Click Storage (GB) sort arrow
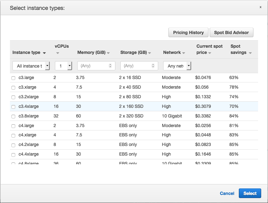Image resolution: width=268 pixels, height=203 pixels. pos(150,53)
